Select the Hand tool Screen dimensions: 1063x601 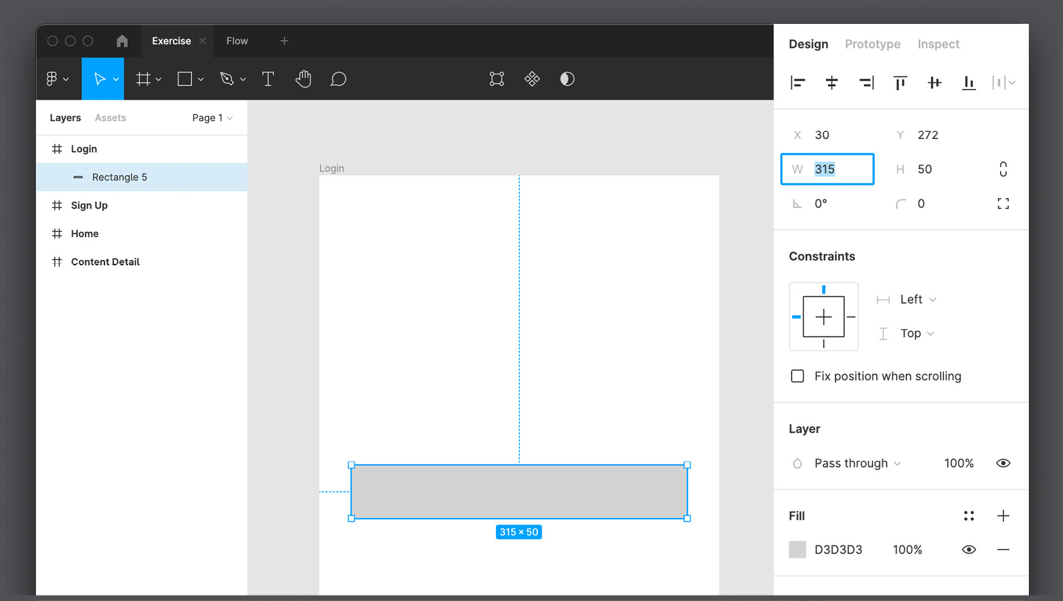(x=303, y=79)
